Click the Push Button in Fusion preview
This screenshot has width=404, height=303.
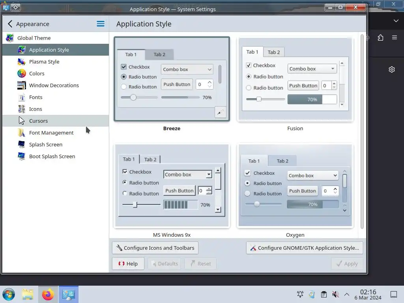[x=303, y=86]
